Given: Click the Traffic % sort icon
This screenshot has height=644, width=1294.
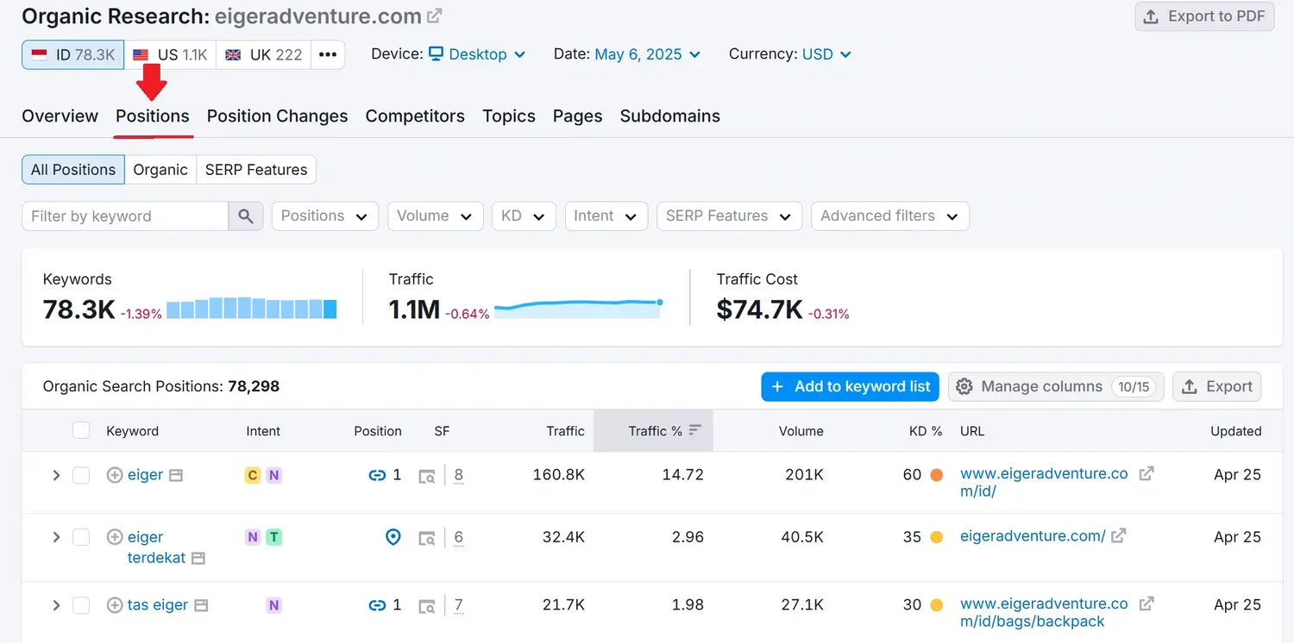Looking at the screenshot, I should 695,430.
